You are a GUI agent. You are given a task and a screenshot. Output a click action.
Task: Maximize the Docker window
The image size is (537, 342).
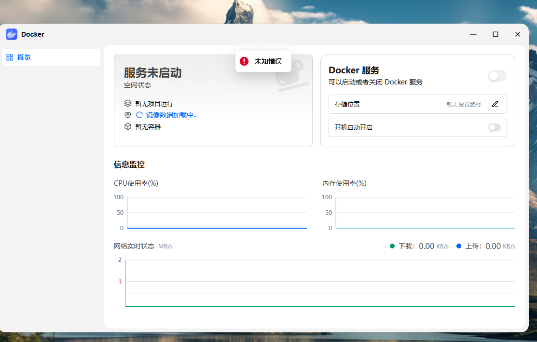click(x=495, y=34)
